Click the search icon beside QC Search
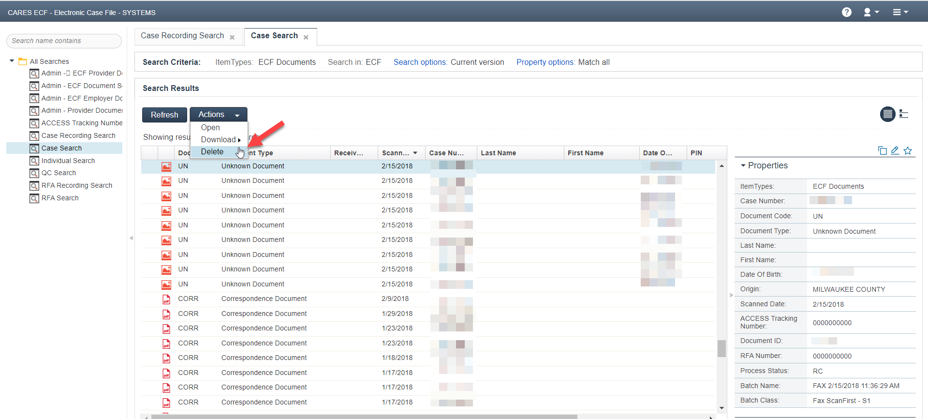This screenshot has height=419, width=928. (34, 173)
